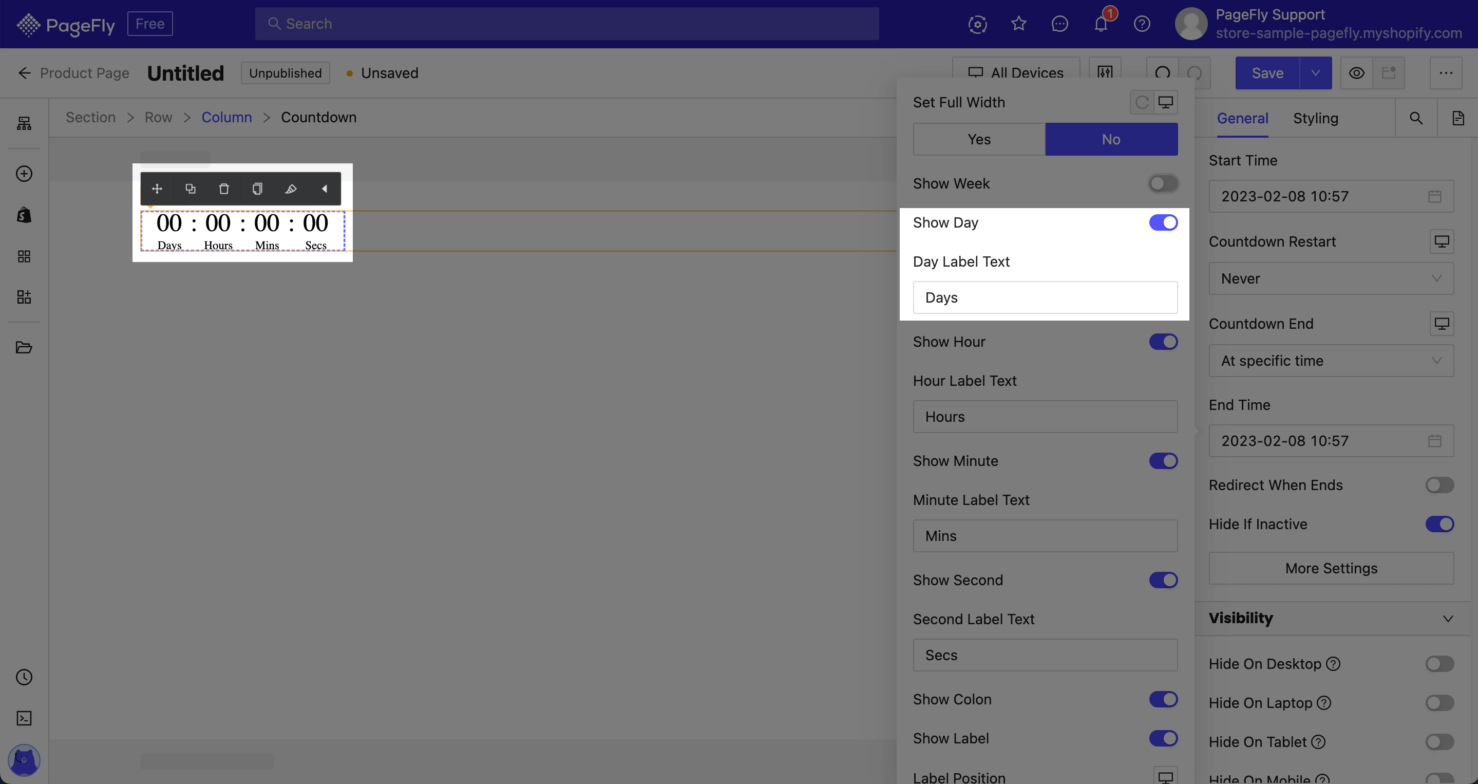The width and height of the screenshot is (1478, 784).
Task: Open the Save button dropdown arrow
Action: tap(1316, 73)
